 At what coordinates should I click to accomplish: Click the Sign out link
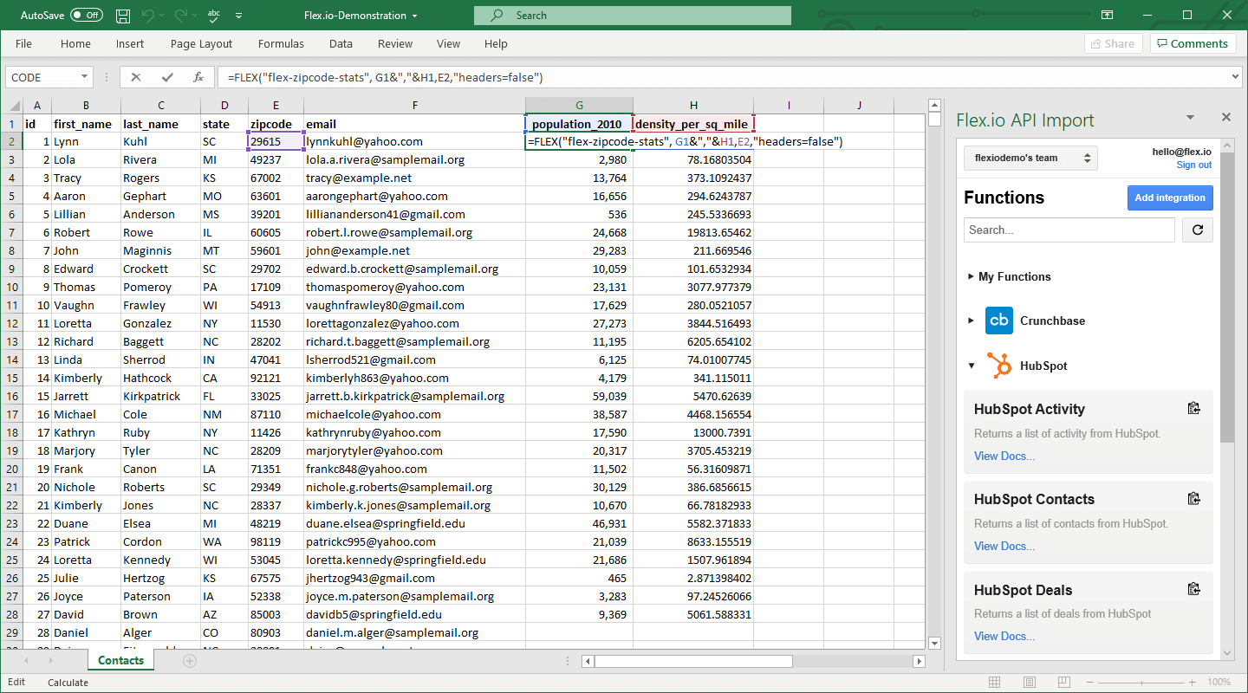1193,165
